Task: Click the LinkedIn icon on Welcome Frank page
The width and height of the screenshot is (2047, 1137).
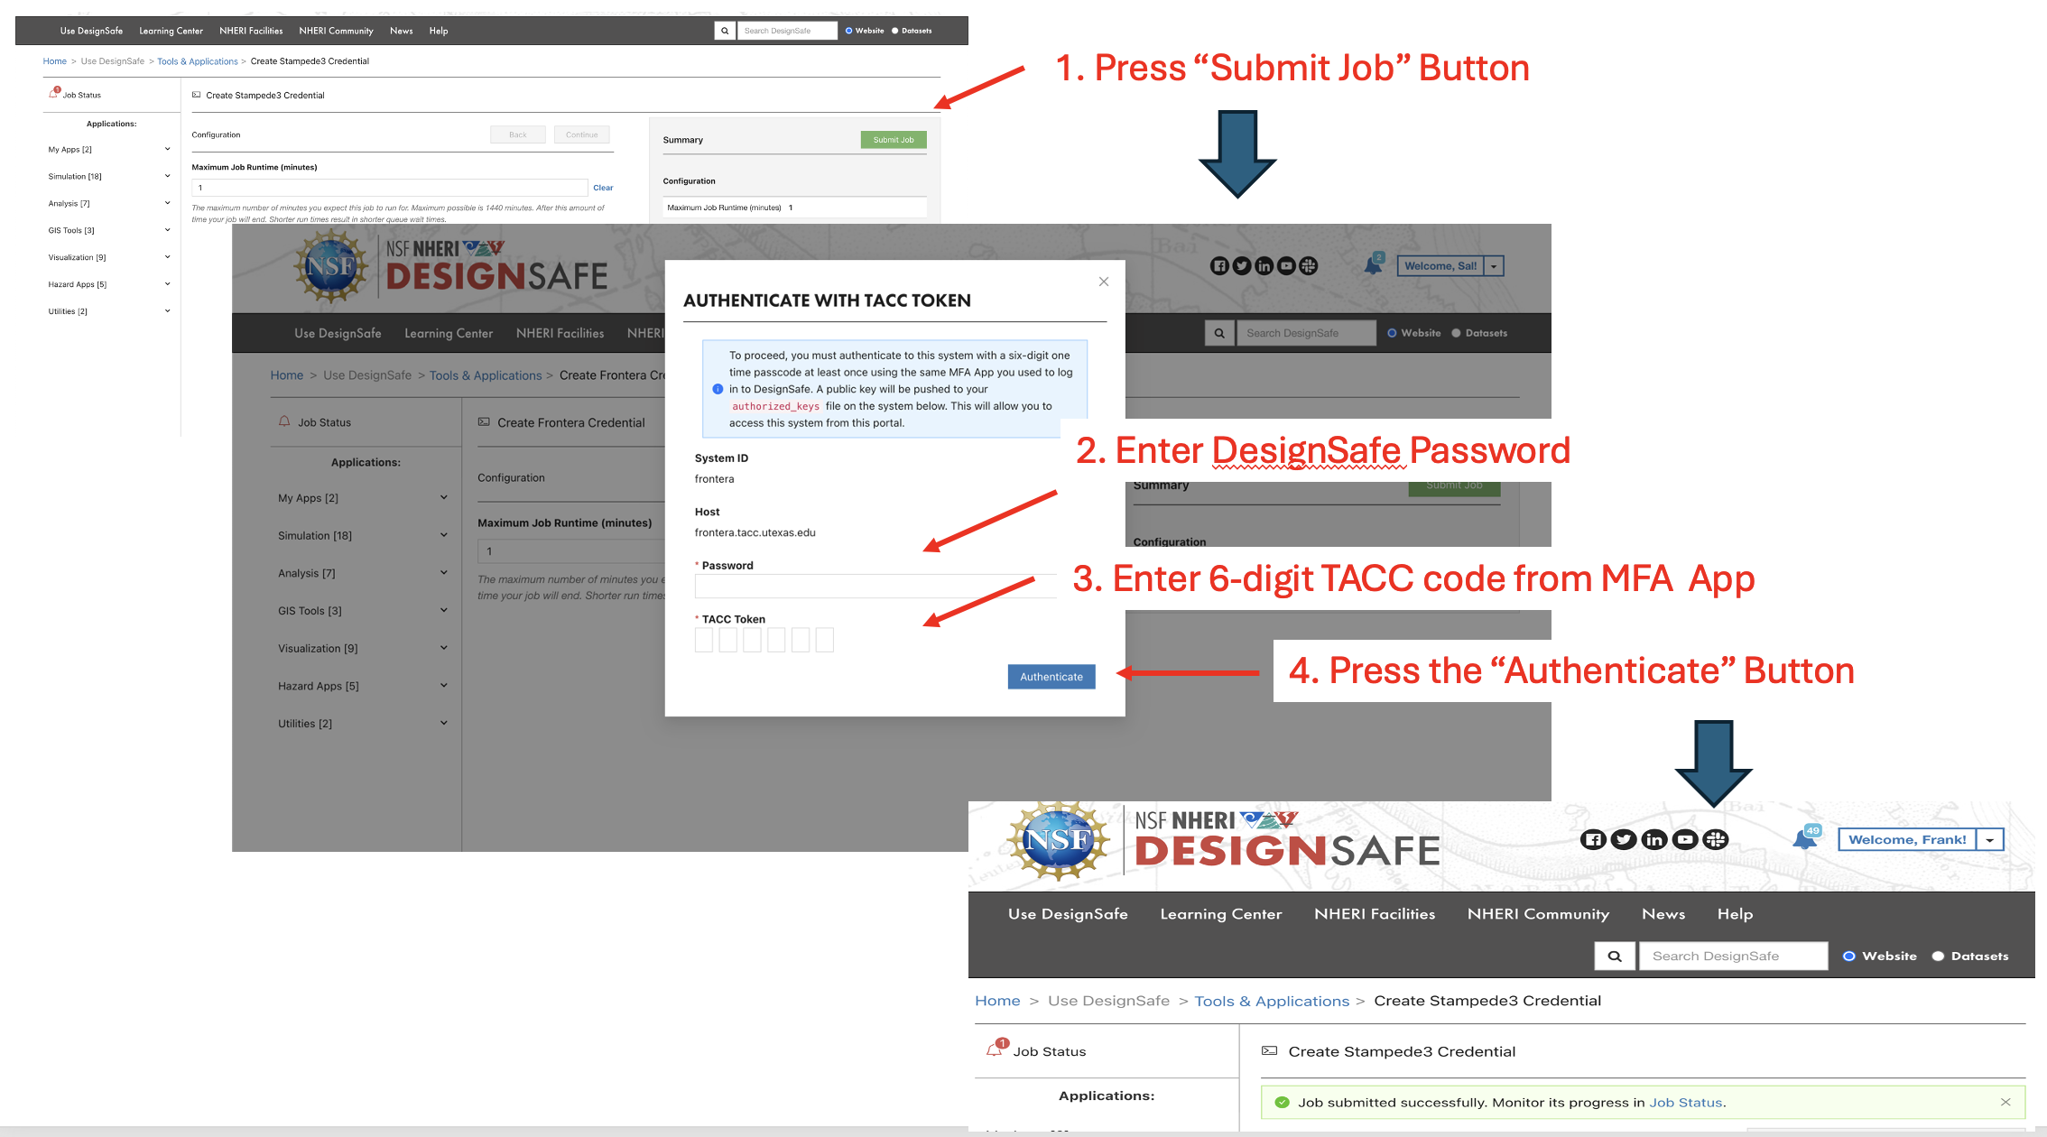Action: click(x=1654, y=840)
